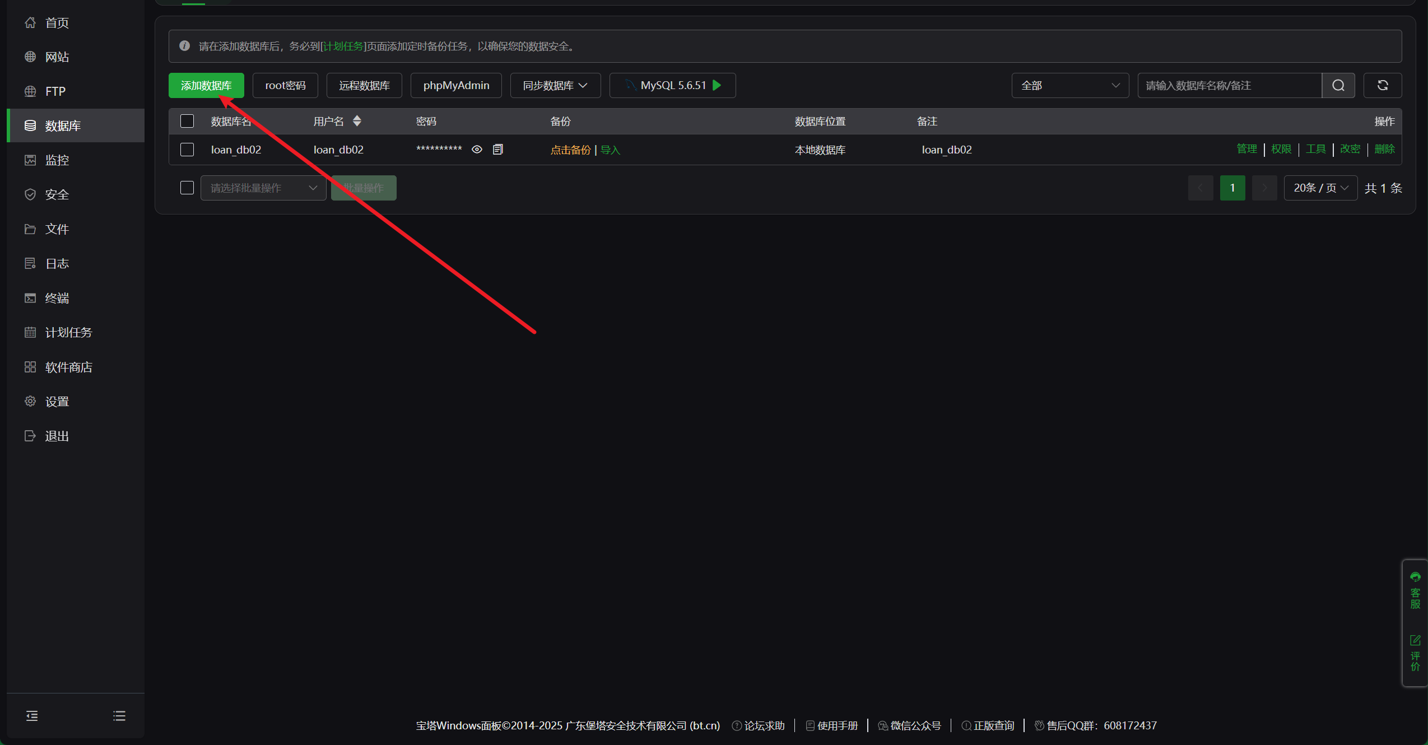Open the 20条/页 page size dropdown

click(1320, 188)
